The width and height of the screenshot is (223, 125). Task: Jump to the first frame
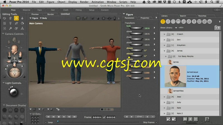click(x=48, y=117)
